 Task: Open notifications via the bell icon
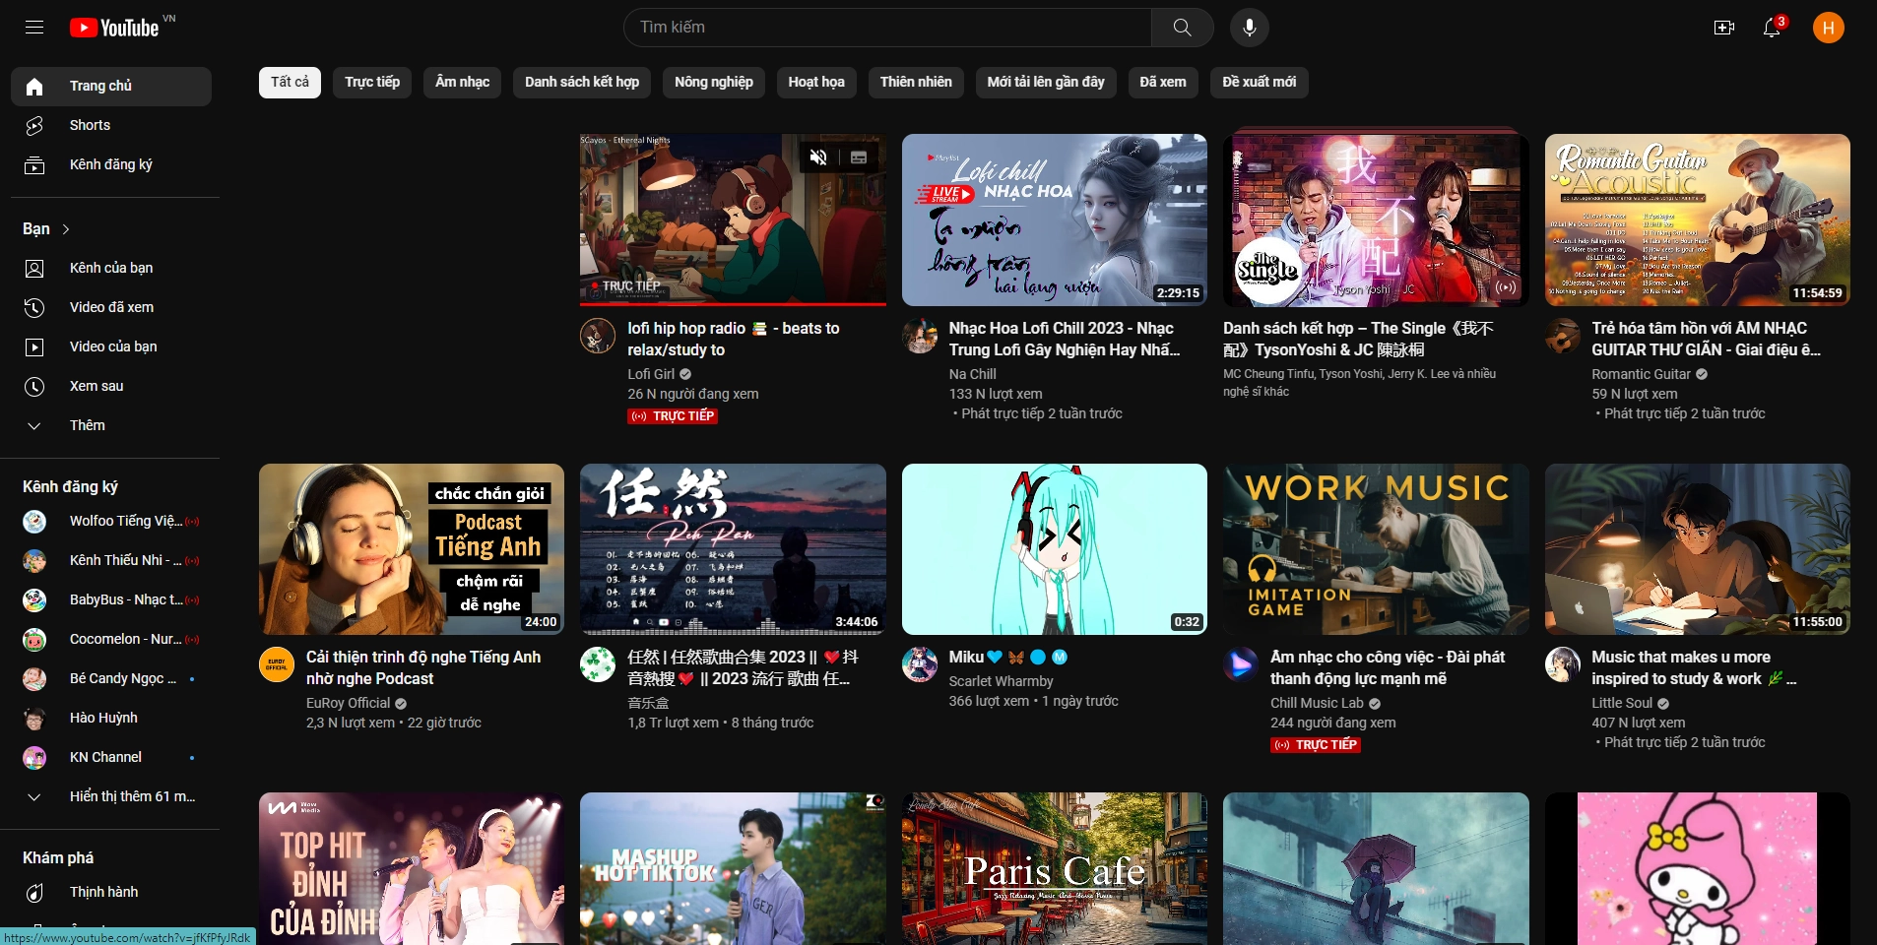click(1772, 29)
